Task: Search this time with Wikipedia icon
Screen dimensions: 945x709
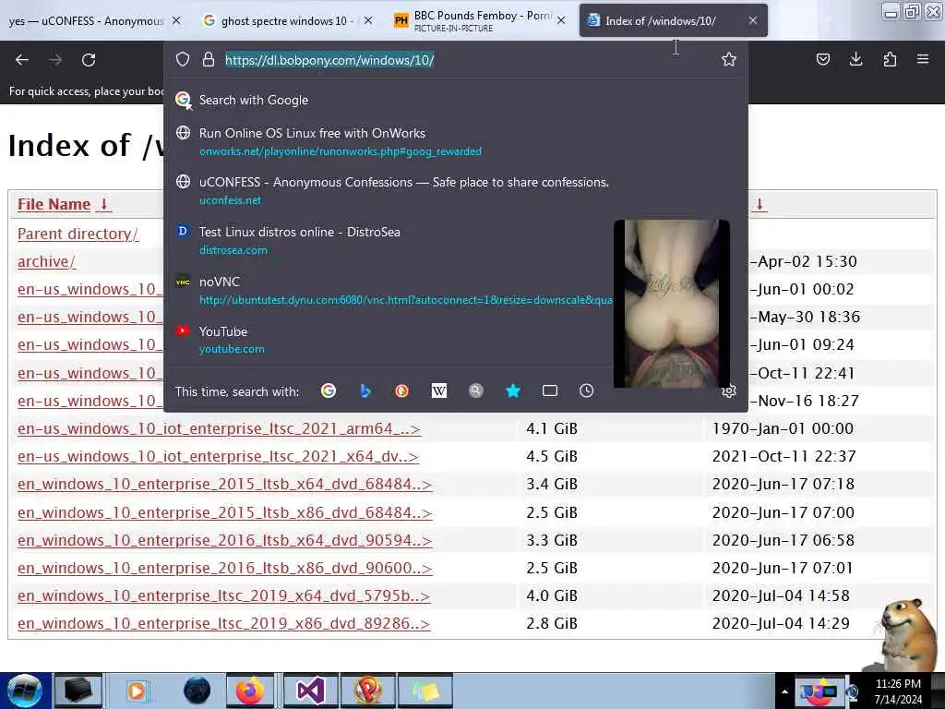Action: pos(438,391)
